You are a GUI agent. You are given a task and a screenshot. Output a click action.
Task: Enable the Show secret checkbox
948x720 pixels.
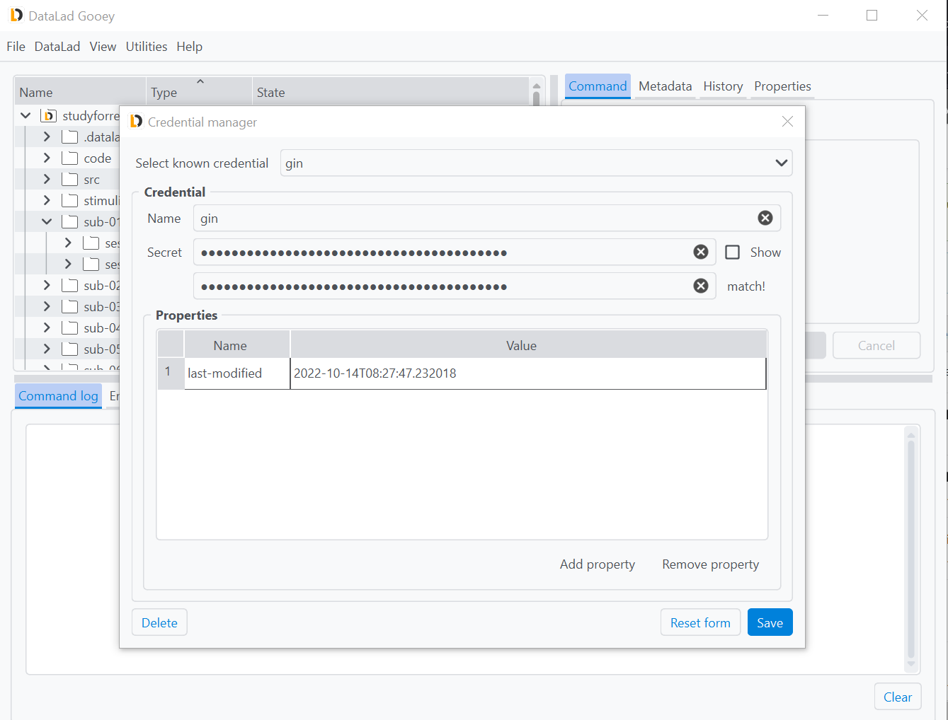click(x=733, y=252)
